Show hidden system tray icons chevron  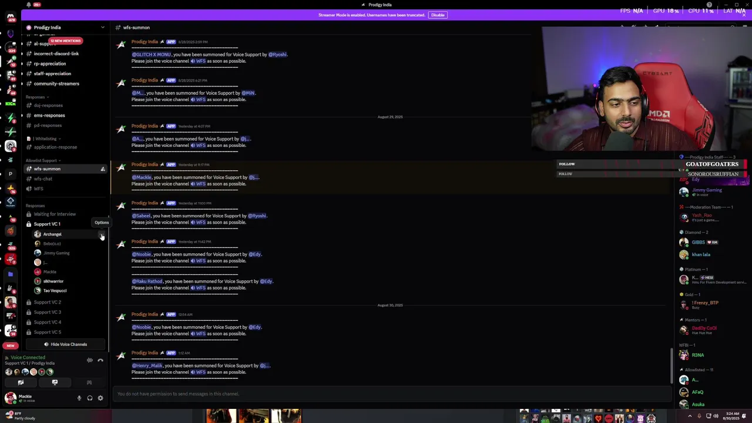(690, 416)
